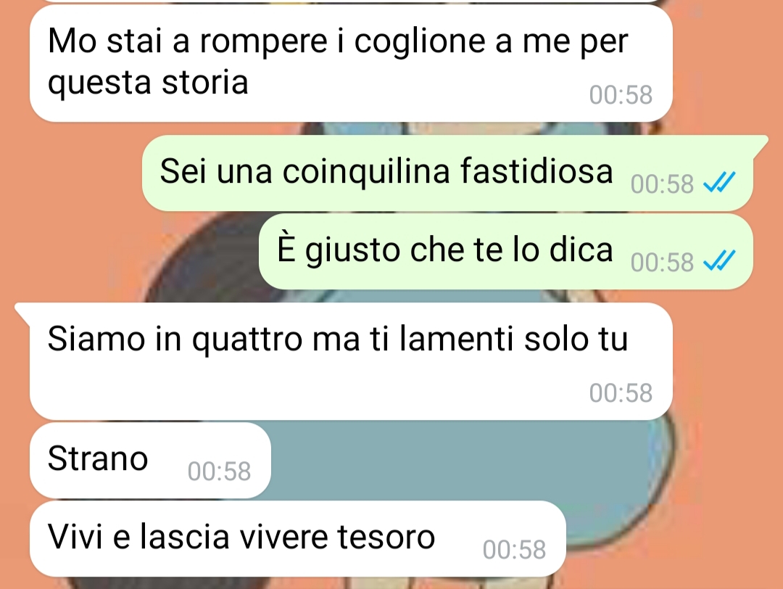Select the "Vivi e lascia vivere tesoro" message
The width and height of the screenshot is (783, 589).
click(241, 537)
